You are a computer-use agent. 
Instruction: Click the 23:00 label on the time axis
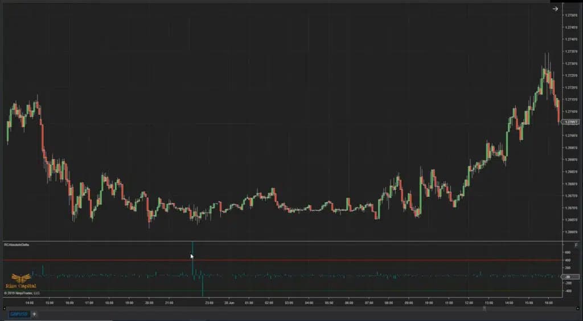click(210, 303)
